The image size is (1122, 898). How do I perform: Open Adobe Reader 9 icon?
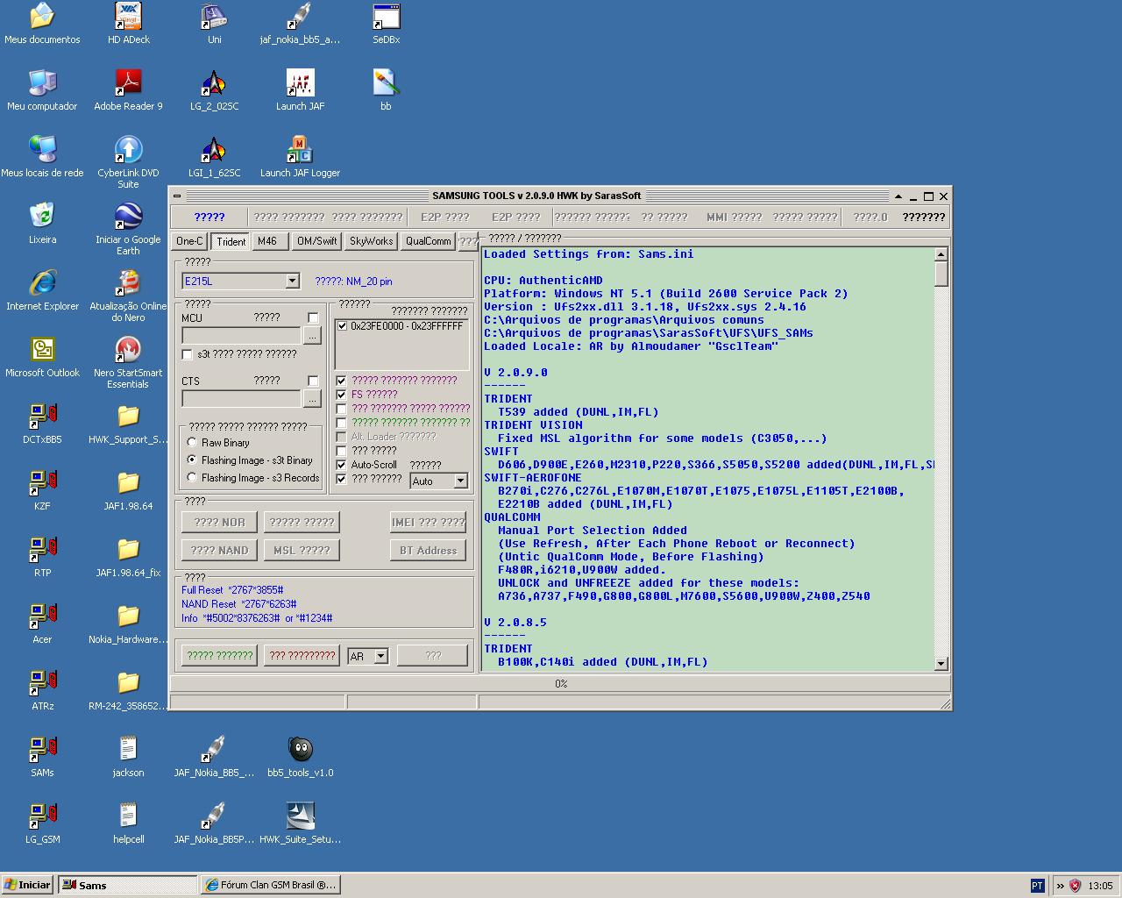(128, 84)
